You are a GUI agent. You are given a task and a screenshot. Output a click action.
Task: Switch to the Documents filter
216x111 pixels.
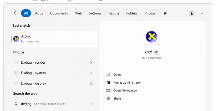pyautogui.click(x=59, y=13)
